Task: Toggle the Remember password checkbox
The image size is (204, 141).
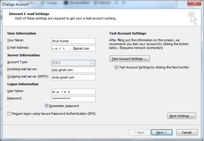Action: coord(47,106)
